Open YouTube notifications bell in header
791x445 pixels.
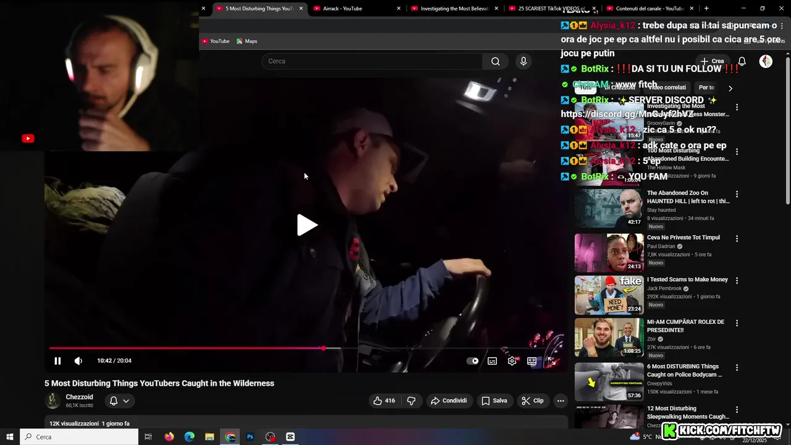click(742, 61)
